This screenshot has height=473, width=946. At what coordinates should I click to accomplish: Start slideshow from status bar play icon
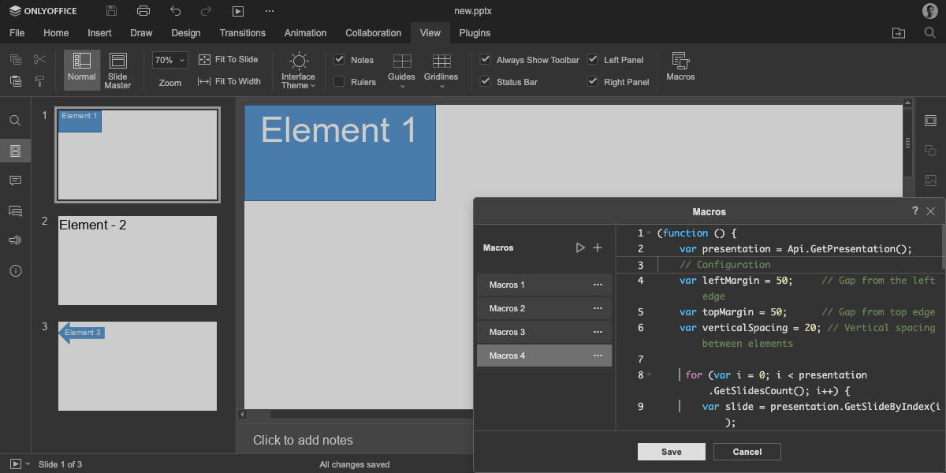pos(15,464)
